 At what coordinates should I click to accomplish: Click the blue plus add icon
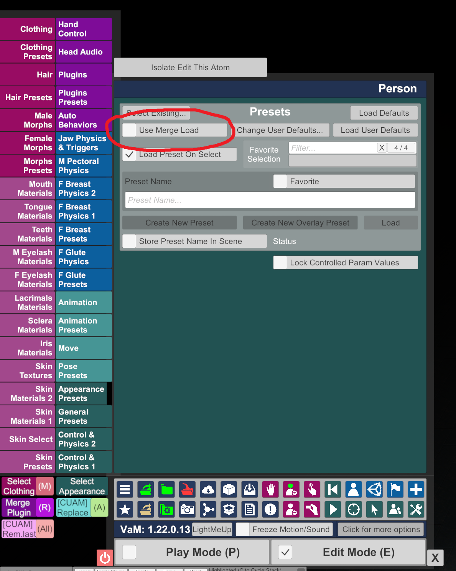pos(416,490)
